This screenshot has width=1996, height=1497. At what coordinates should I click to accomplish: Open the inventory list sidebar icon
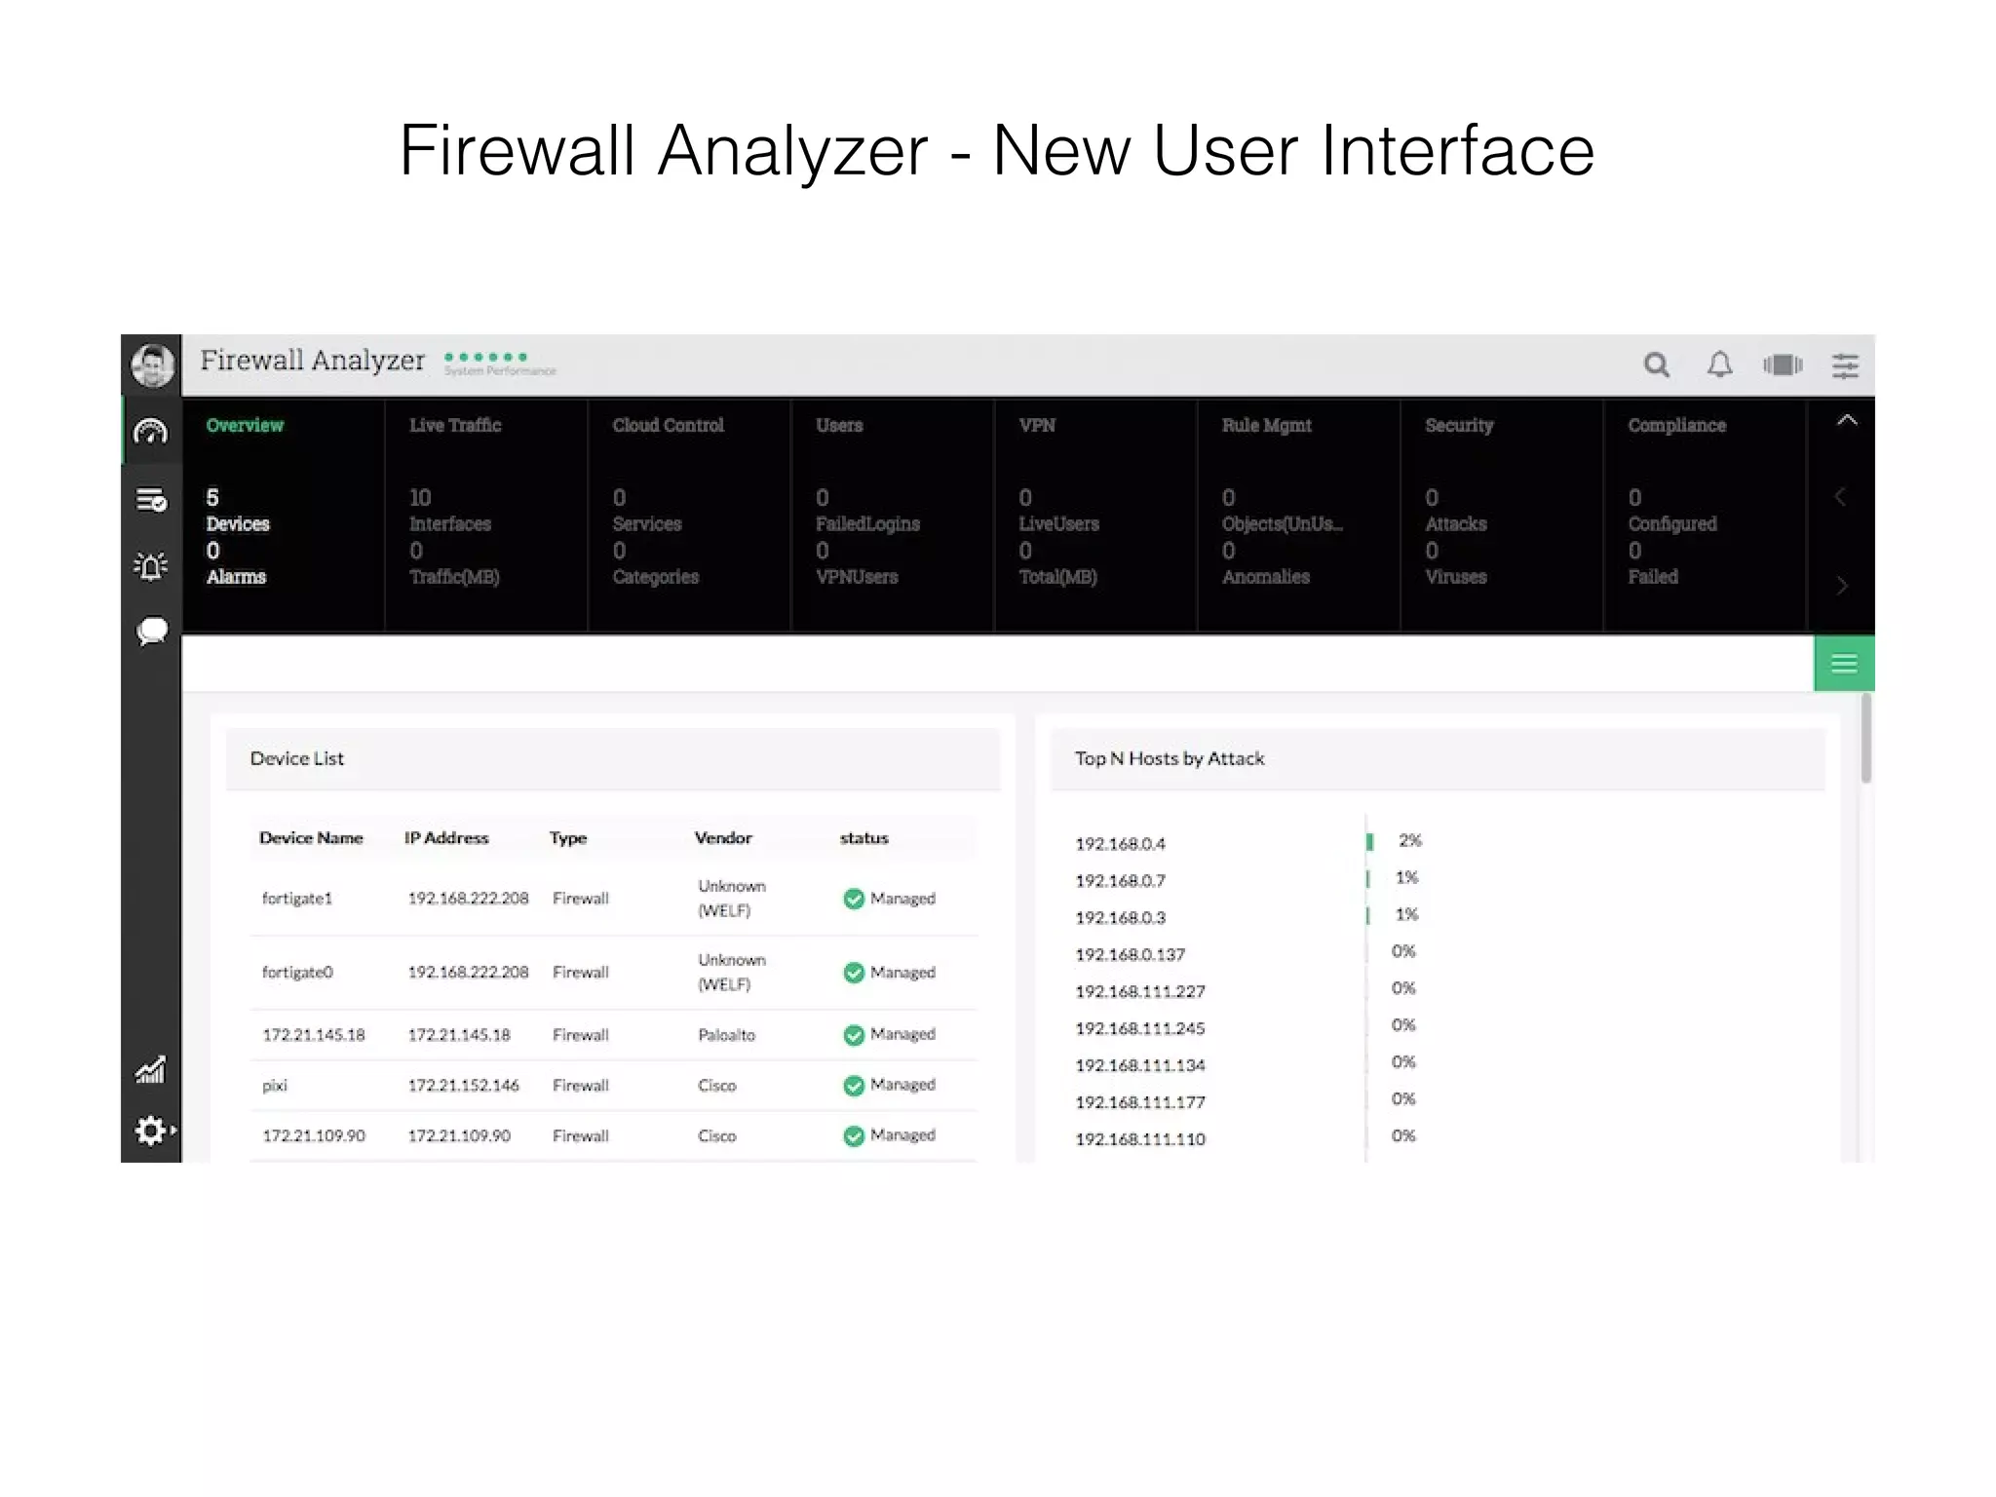coord(151,500)
